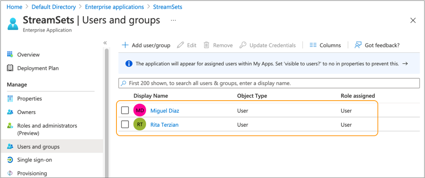
Task: Click the Display Name column header
Action: [151, 96]
